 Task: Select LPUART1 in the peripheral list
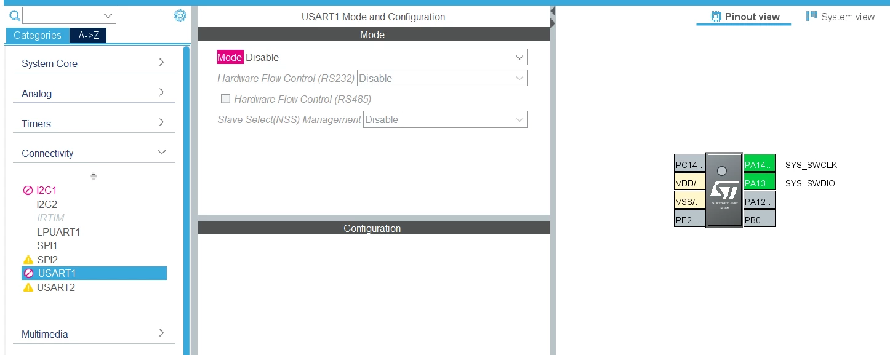point(58,232)
